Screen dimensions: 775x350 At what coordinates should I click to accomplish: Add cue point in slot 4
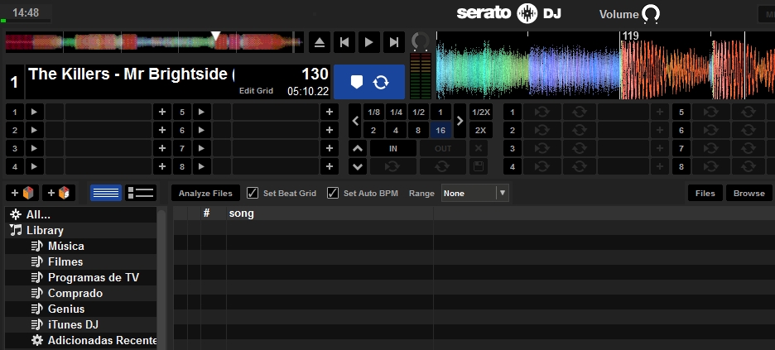162,166
